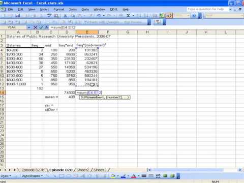Click the Undo arrow icon
Screen dimensions: 244x183
[x=99, y=16]
